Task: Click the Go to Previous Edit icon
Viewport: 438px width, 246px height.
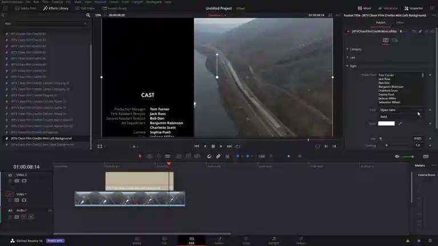Action: click(334, 146)
